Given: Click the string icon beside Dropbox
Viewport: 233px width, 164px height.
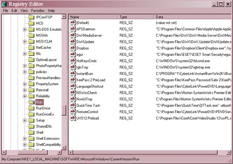Looking at the screenshot, I should pos(73,48).
